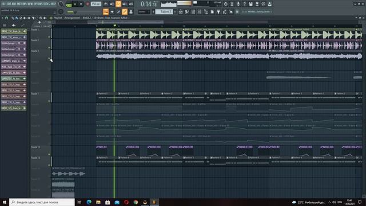
Task: Open the Mixer window icon
Action: coord(200,11)
